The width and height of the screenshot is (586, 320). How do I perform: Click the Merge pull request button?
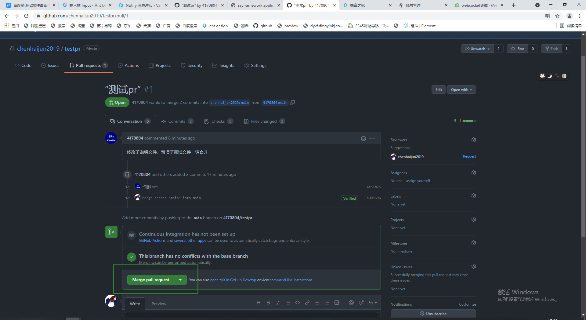coord(151,280)
